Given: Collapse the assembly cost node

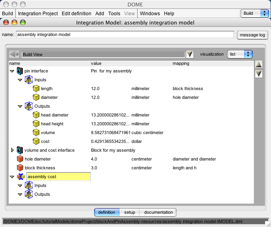Looking at the screenshot, I should point(12,177).
